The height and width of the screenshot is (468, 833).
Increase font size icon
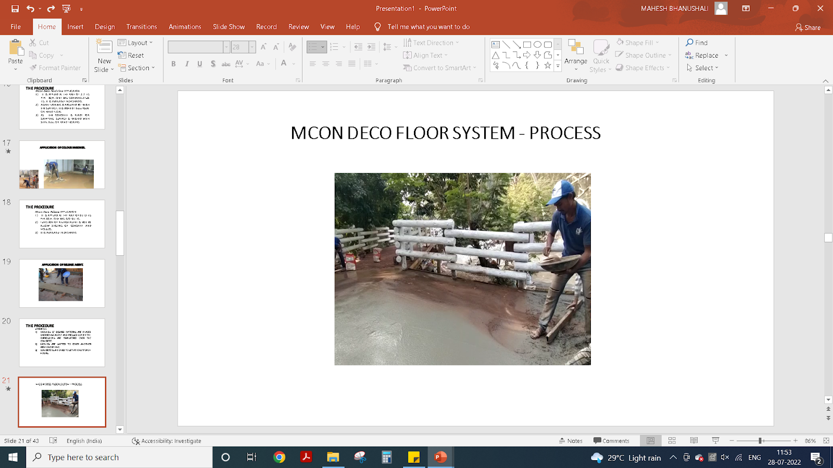tap(263, 47)
